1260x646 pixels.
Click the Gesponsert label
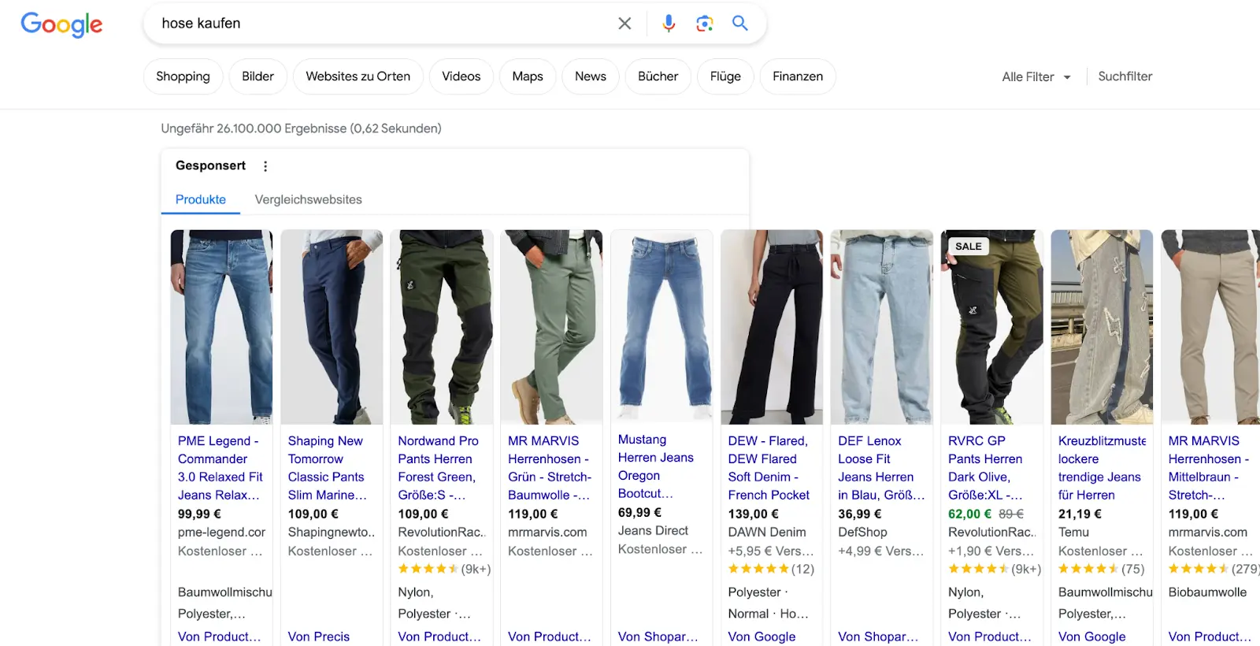[210, 165]
